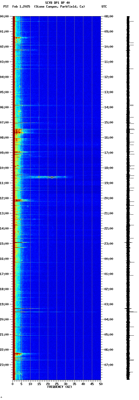
Task: Click the UTC time label '00:00'
Action: [x=109, y=259]
